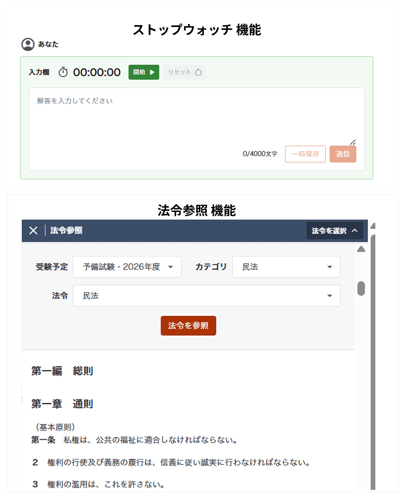Save the draft with 一時保存

coord(305,154)
